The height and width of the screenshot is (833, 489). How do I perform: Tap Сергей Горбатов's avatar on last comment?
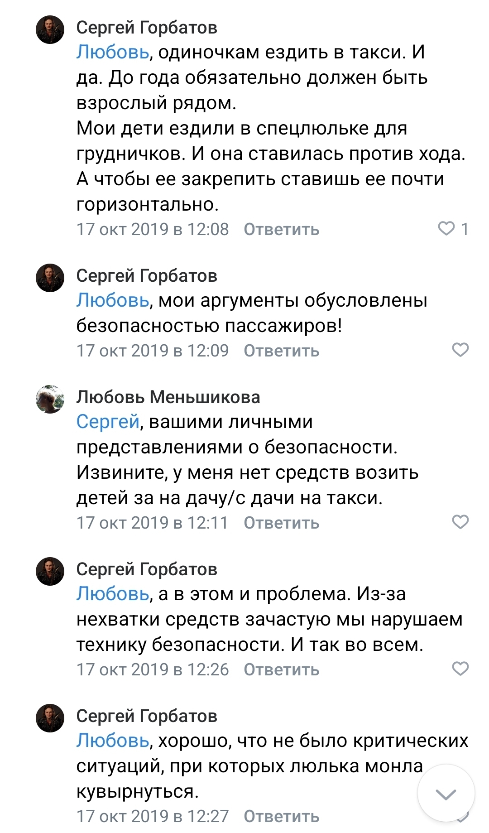coord(50,718)
